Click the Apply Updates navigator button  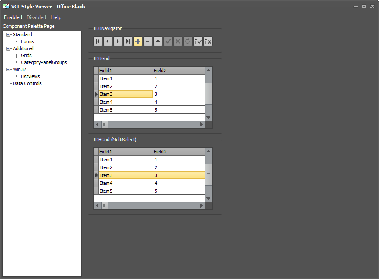point(198,41)
